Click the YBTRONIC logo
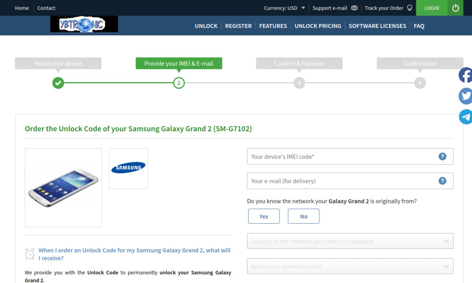Image resolution: width=472 pixels, height=283 pixels. point(84,24)
